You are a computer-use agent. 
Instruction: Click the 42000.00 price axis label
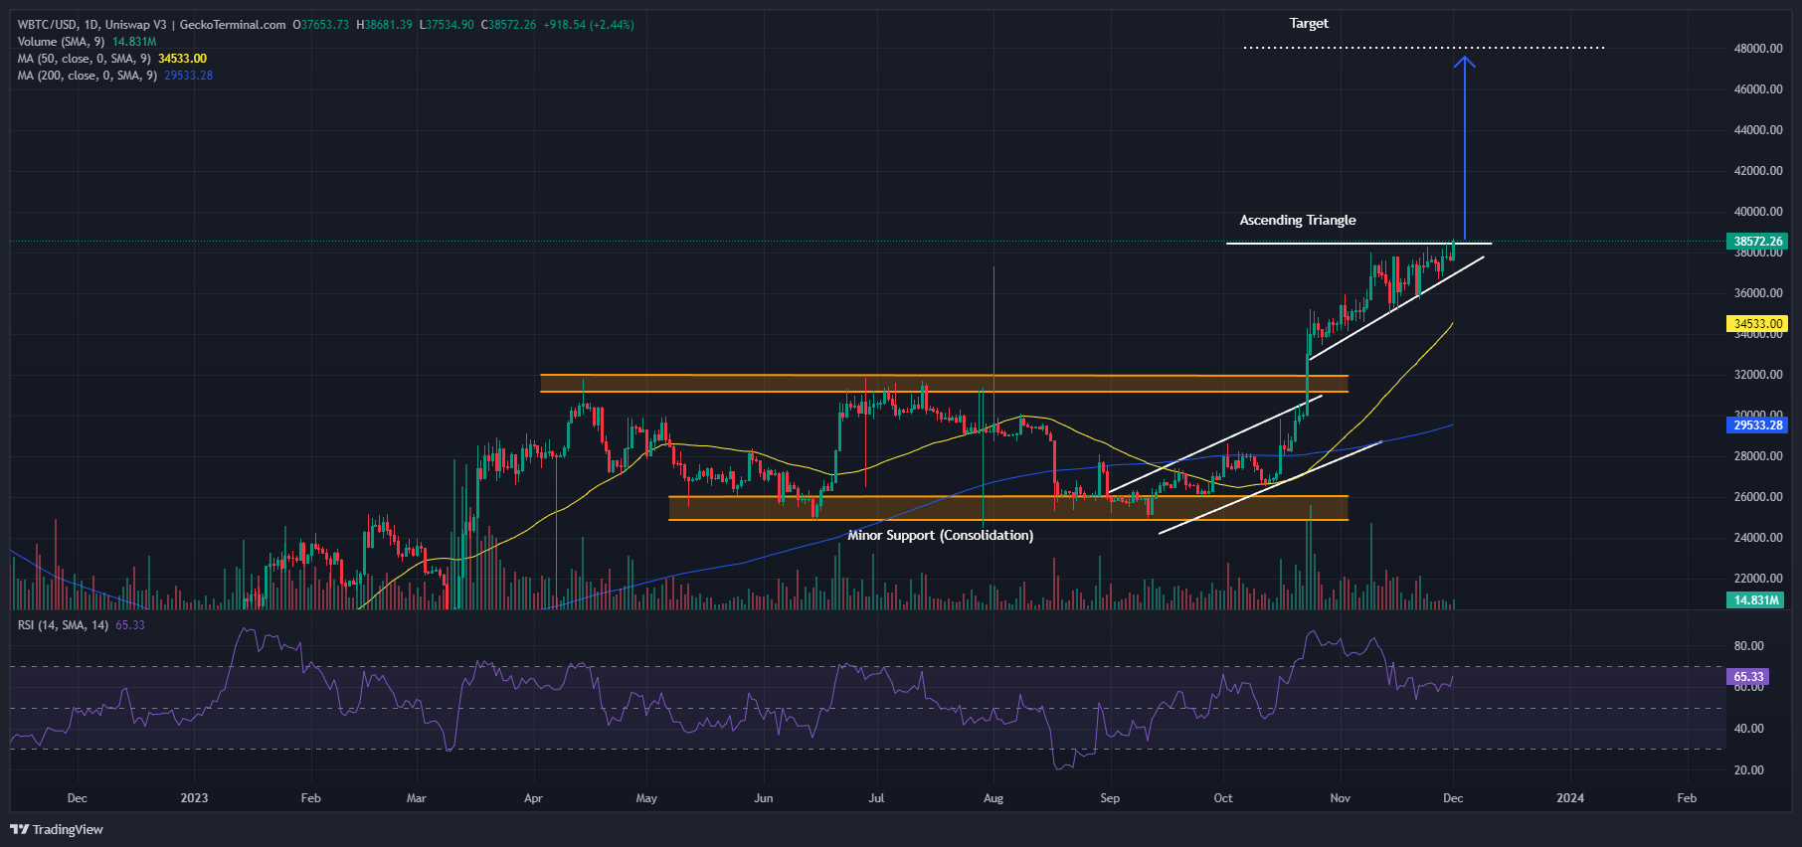click(1758, 171)
